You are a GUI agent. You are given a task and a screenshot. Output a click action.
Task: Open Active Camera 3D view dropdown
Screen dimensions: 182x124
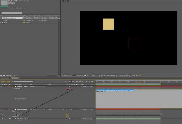[x=112, y=75]
